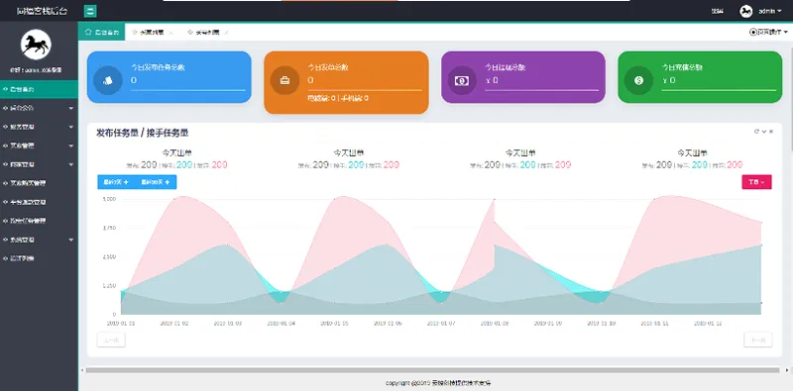Close the chart panel with X icon
This screenshot has width=793, height=391.
[x=771, y=132]
